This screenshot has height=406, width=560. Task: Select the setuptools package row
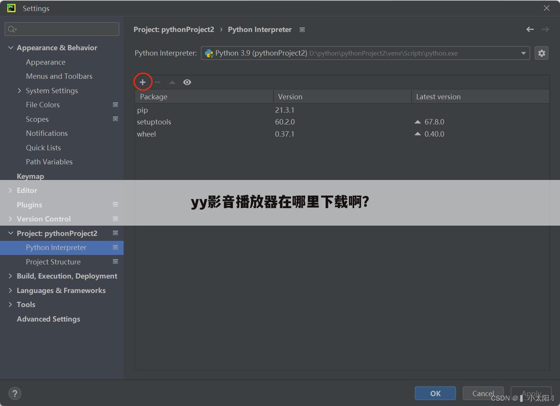pos(342,122)
